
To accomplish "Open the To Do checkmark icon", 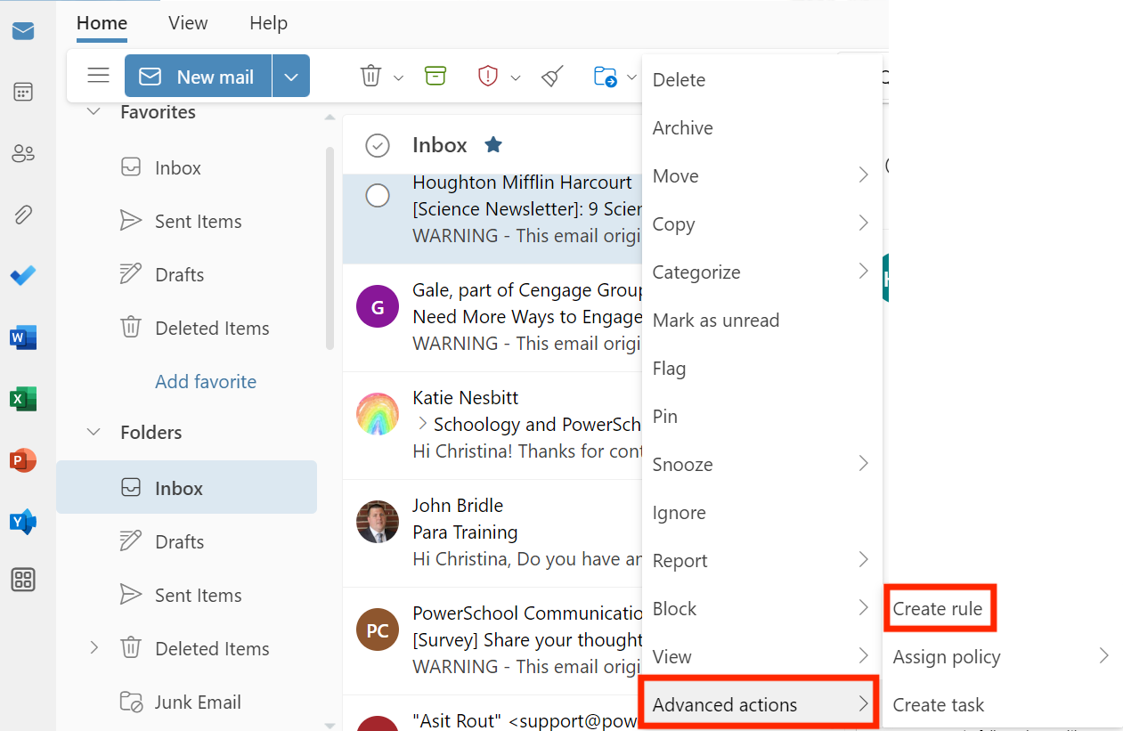I will (x=23, y=276).
